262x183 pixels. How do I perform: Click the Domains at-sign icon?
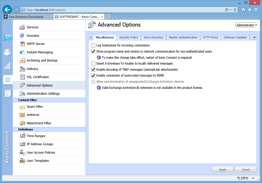[22, 35]
